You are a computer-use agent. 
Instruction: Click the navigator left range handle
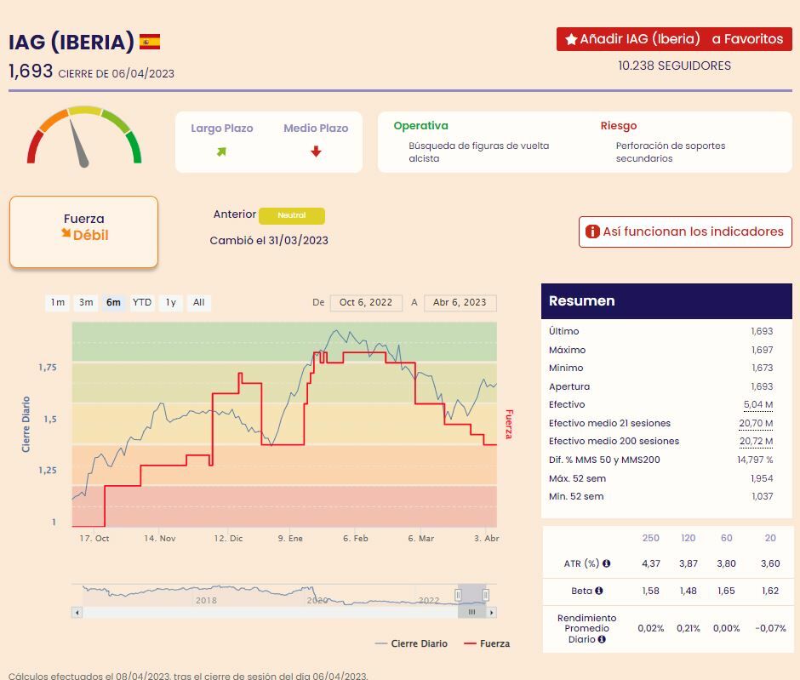(458, 595)
